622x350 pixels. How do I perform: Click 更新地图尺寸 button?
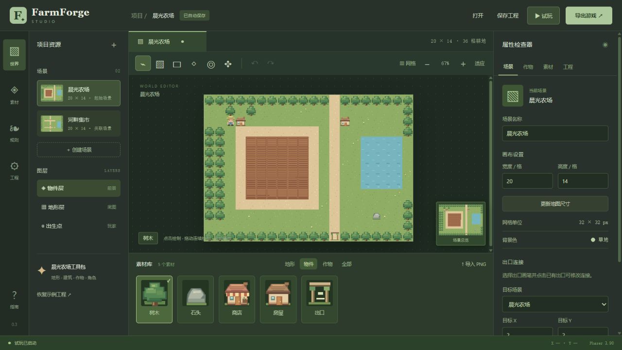click(x=555, y=204)
